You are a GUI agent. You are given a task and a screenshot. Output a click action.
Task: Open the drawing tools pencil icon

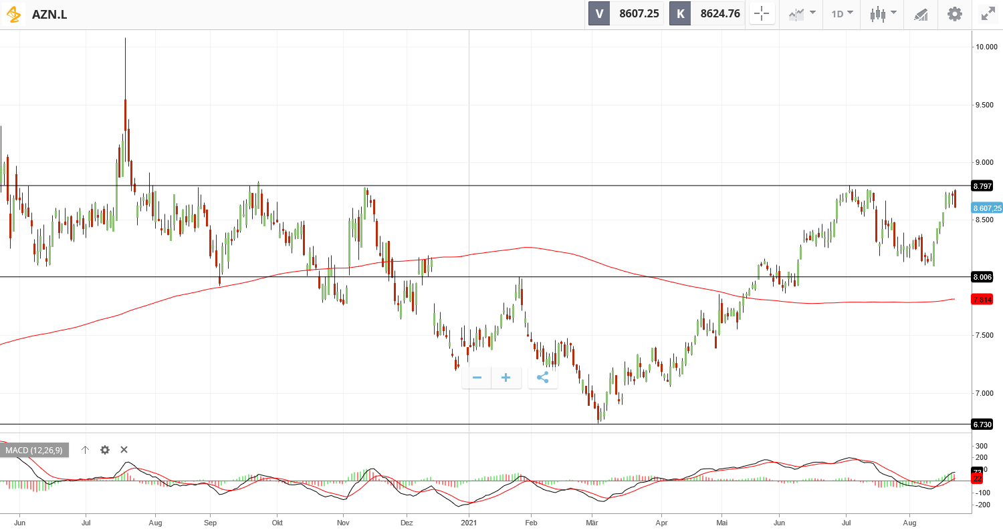(x=921, y=14)
